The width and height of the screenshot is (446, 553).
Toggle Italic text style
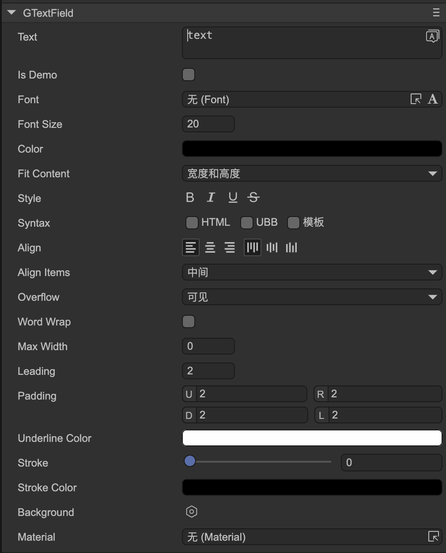(211, 198)
